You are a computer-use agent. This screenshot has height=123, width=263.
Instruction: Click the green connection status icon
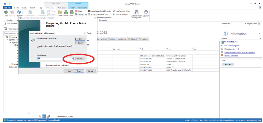tap(5, 120)
